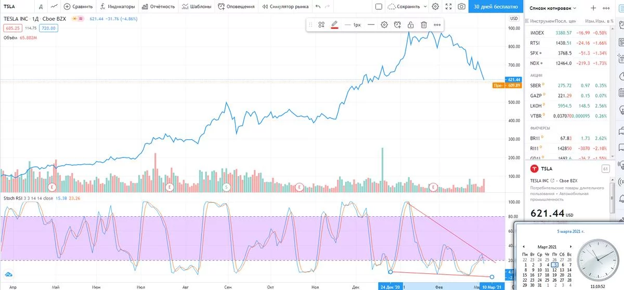Select RTSI in the watchlist

(x=568, y=43)
